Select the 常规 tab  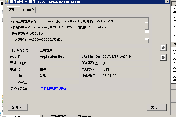[12, 10]
